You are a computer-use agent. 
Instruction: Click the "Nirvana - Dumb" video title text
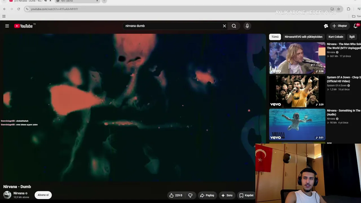click(x=17, y=187)
